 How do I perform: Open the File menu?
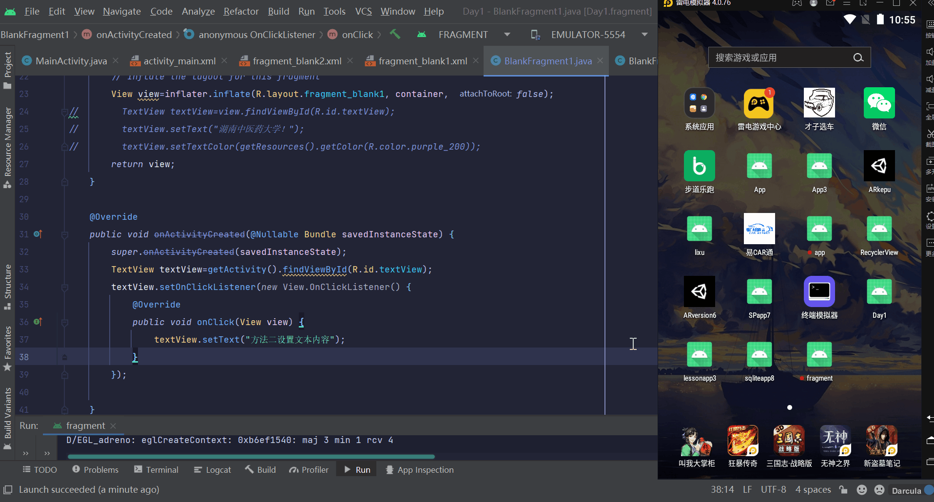coord(32,11)
